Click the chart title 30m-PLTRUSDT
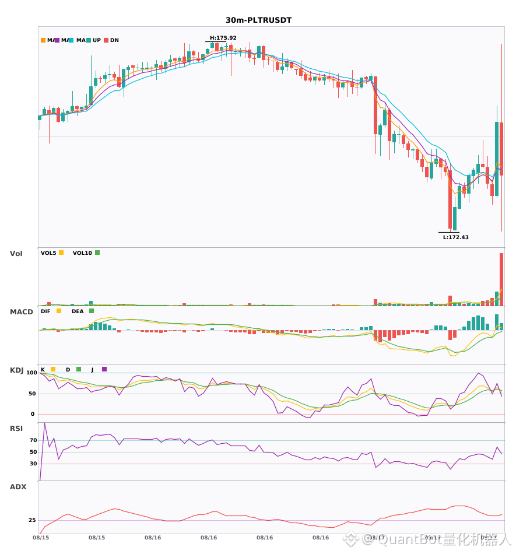This screenshot has height=554, width=516. 258,20
